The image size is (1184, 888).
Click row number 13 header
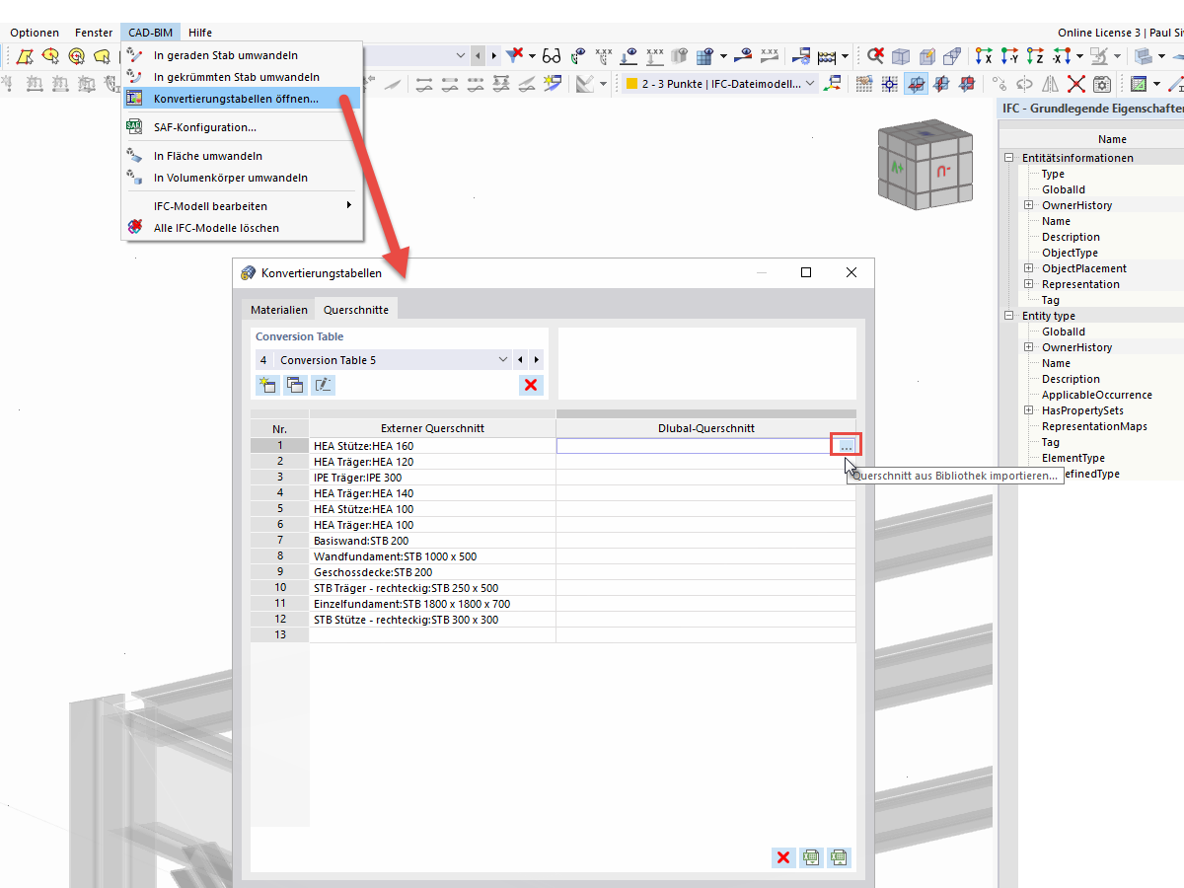click(x=280, y=635)
